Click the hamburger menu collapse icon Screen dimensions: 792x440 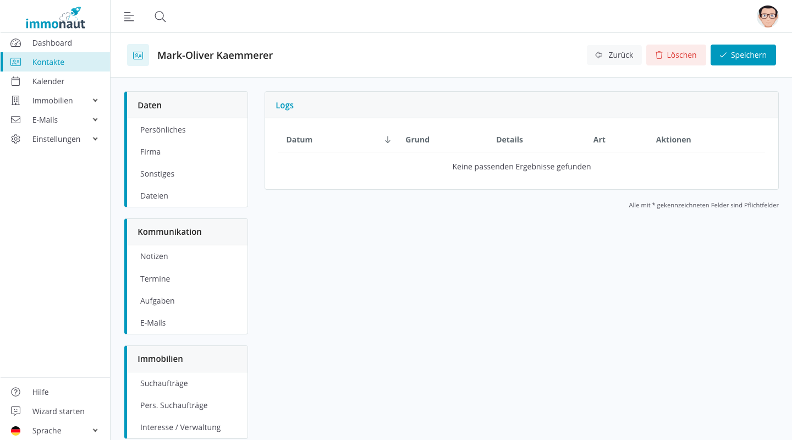[129, 16]
